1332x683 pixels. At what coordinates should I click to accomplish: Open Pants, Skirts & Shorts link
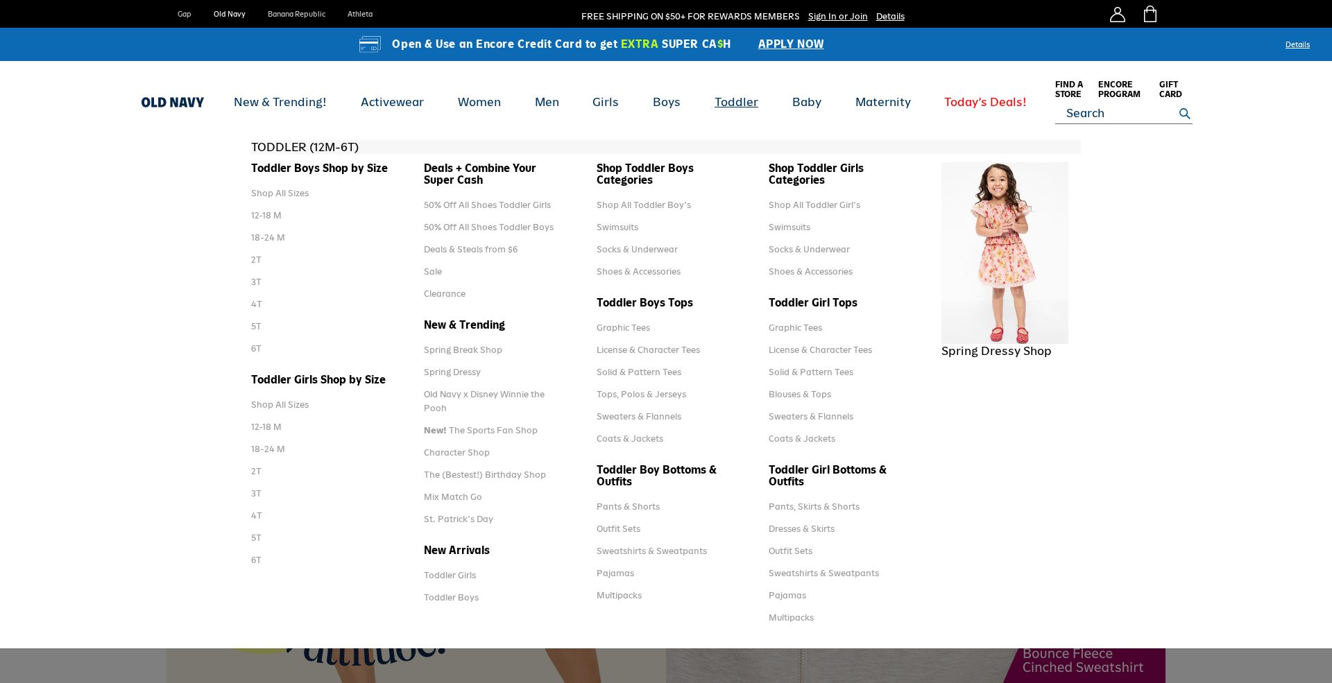tap(814, 506)
